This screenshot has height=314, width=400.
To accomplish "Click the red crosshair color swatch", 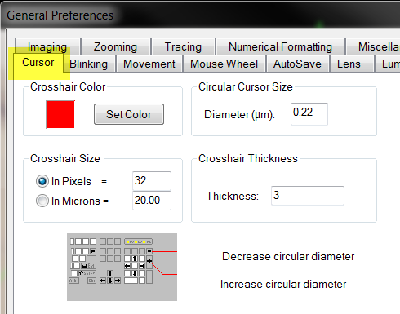I will coord(60,114).
